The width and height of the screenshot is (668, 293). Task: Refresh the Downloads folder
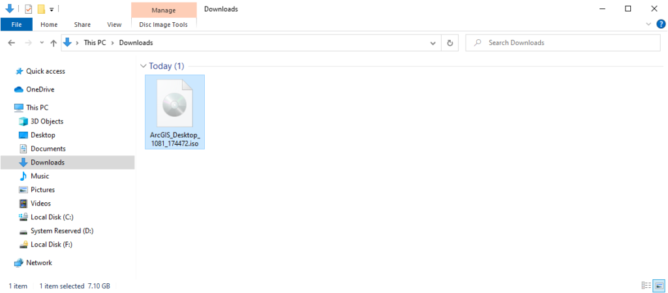(x=449, y=42)
